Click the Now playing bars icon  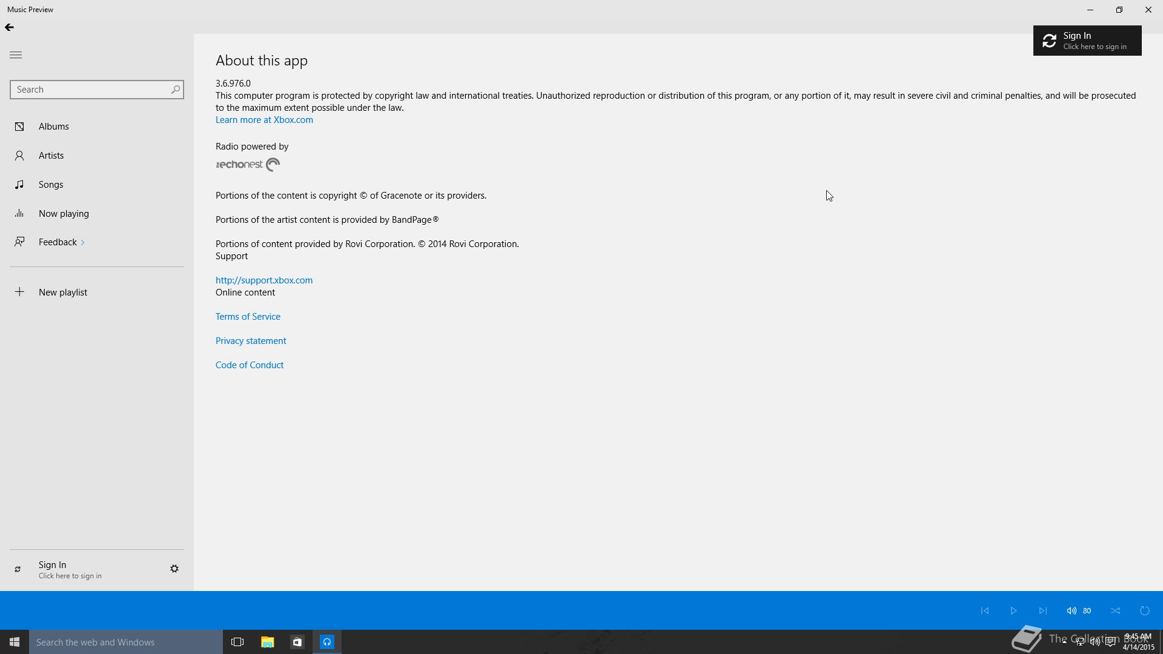(19, 213)
